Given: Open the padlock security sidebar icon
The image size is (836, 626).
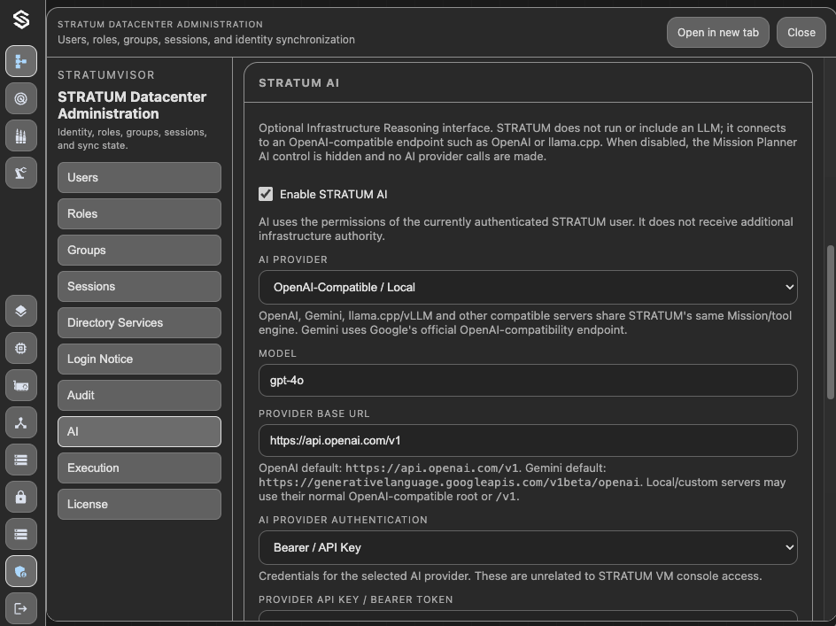Looking at the screenshot, I should pyautogui.click(x=21, y=497).
